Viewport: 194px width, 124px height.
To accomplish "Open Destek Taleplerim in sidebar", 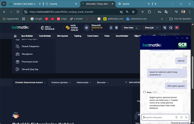I will coord(34,46).
